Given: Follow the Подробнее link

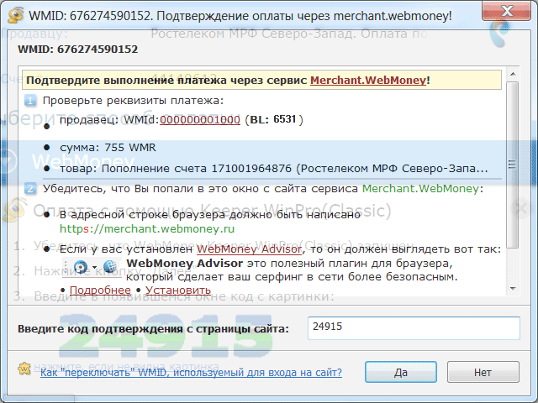Looking at the screenshot, I should pyautogui.click(x=100, y=290).
